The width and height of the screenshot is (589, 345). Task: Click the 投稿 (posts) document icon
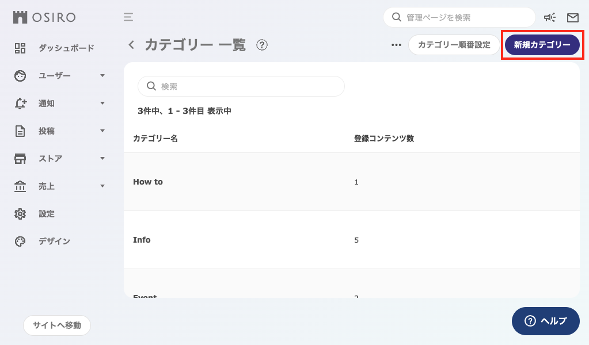coord(20,131)
